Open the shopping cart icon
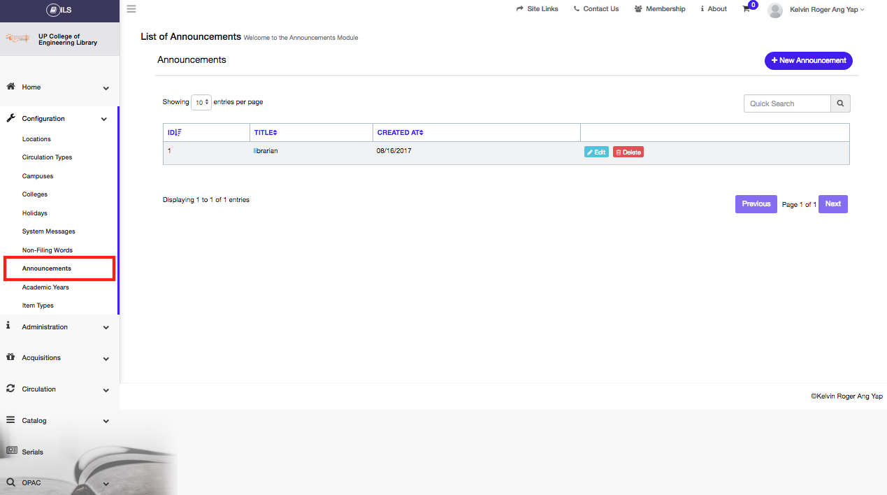The width and height of the screenshot is (887, 495). click(x=747, y=9)
